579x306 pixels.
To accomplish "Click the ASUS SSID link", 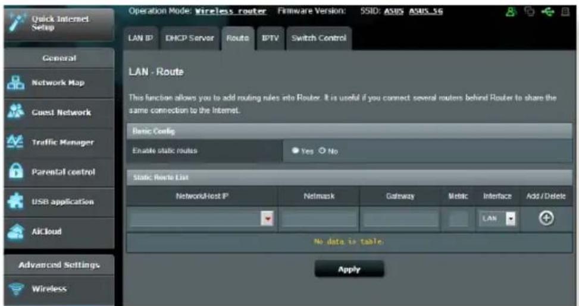I will [x=395, y=11].
